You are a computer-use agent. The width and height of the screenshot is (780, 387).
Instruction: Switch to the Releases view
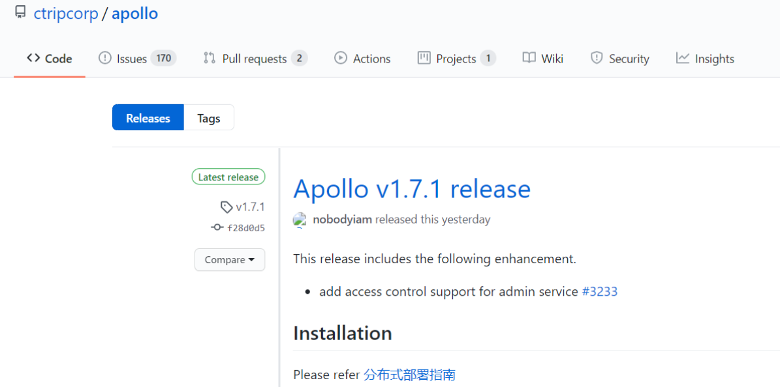[x=148, y=118]
